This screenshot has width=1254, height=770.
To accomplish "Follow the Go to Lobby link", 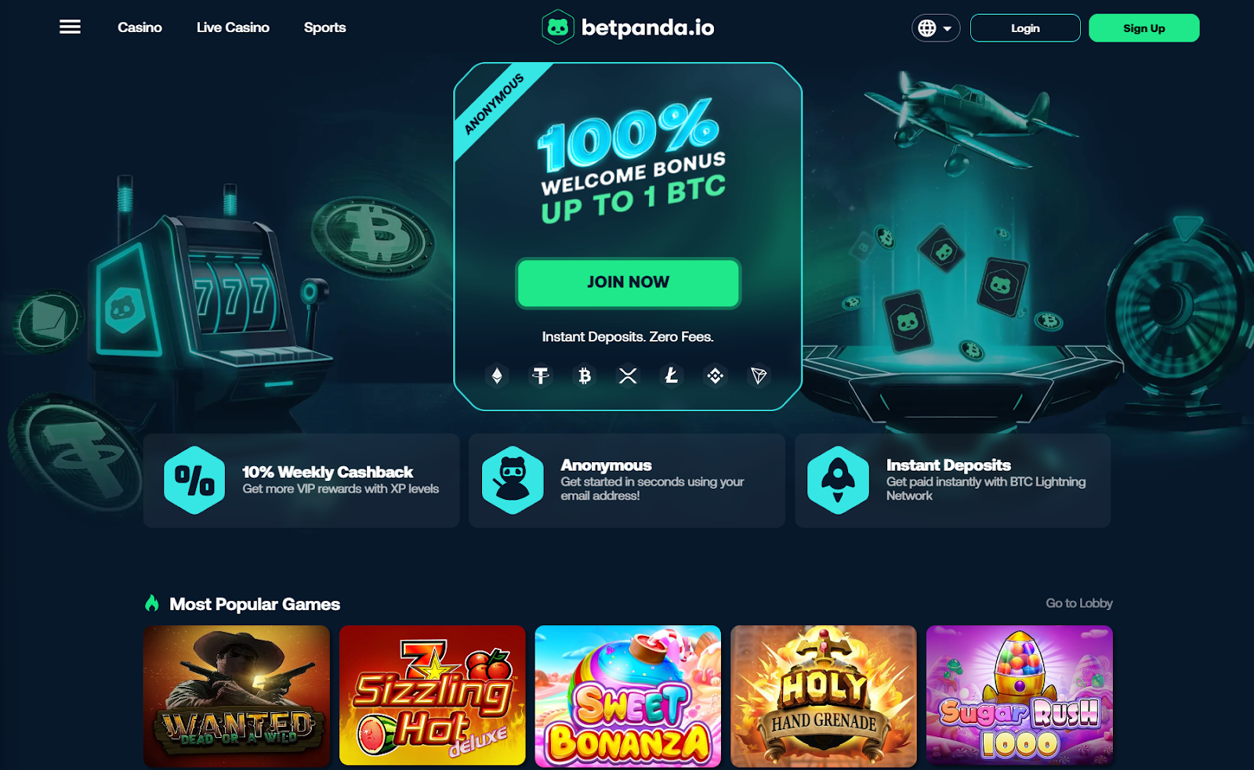I will [1079, 603].
